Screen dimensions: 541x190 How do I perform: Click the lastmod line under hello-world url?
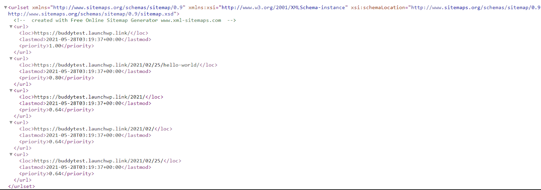coord(85,72)
